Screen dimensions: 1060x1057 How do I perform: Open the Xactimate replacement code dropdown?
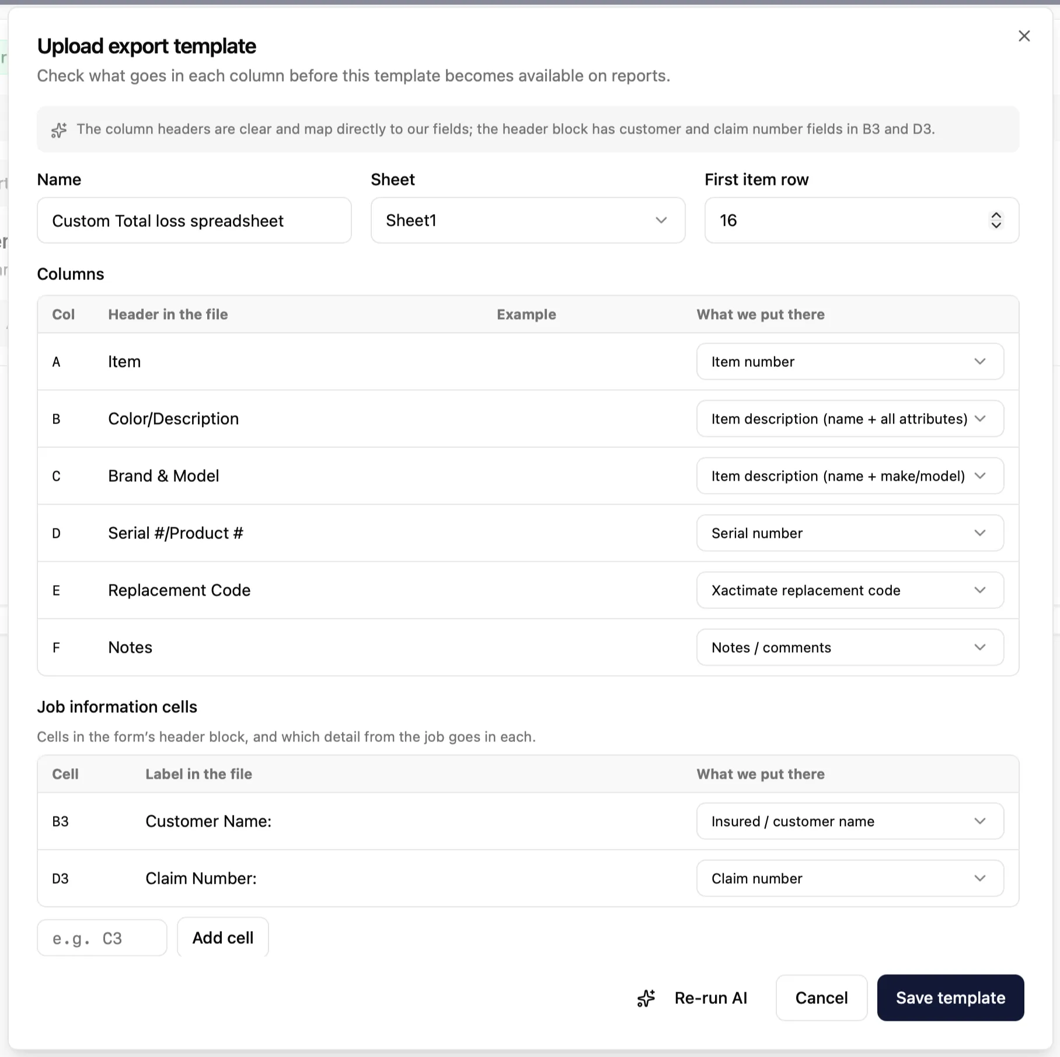[850, 590]
